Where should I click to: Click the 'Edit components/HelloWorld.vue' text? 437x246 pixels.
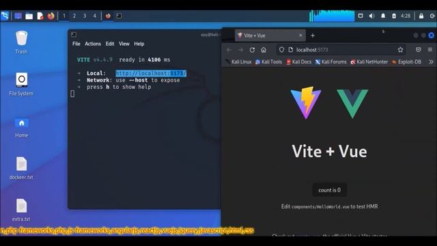point(315,206)
